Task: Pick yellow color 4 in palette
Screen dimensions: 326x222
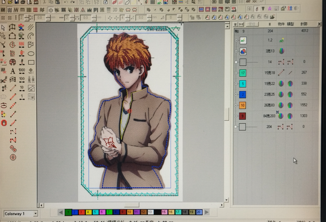Action: (89, 212)
